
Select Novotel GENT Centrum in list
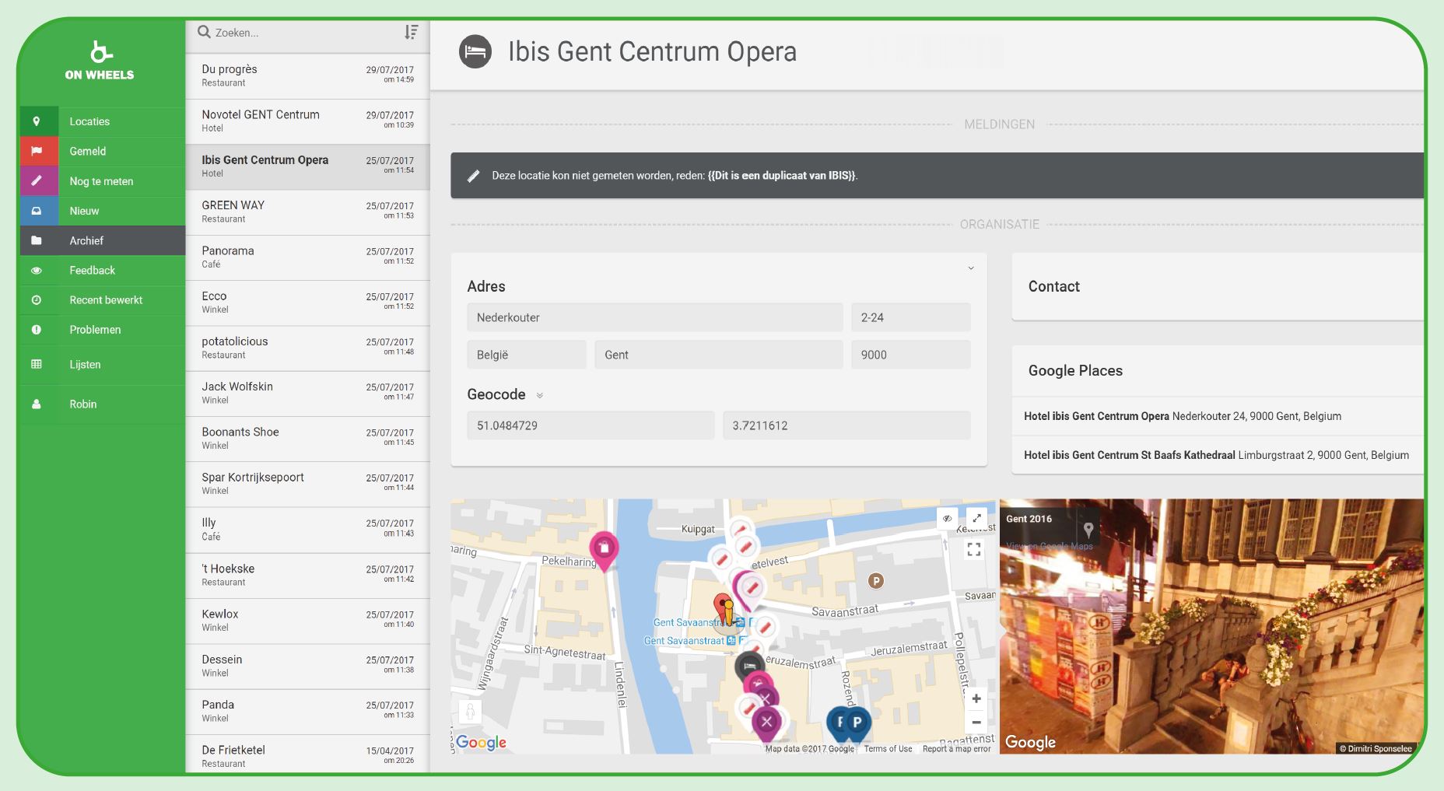click(x=307, y=121)
